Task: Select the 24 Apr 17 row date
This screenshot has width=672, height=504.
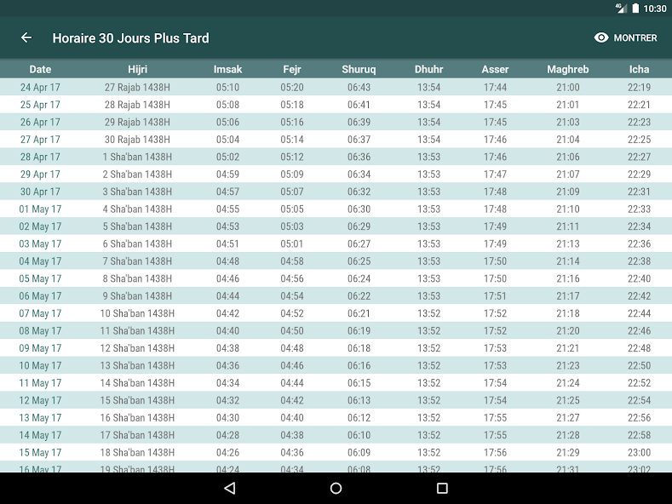Action: point(40,88)
